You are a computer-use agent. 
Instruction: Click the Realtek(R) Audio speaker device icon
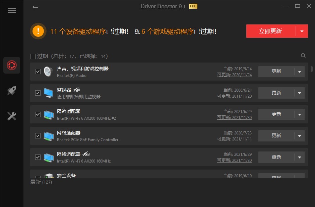point(48,71)
